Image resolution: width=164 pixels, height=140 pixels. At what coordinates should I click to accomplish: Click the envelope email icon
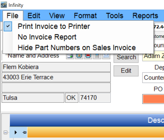pyautogui.click(x=106, y=56)
